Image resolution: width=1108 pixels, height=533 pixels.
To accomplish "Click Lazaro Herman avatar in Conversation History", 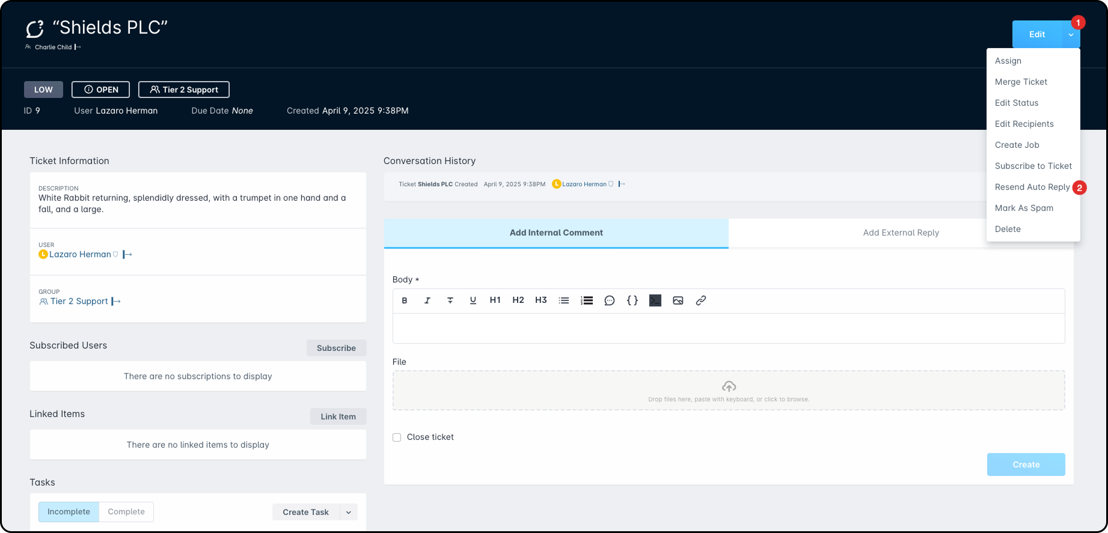I will 556,184.
